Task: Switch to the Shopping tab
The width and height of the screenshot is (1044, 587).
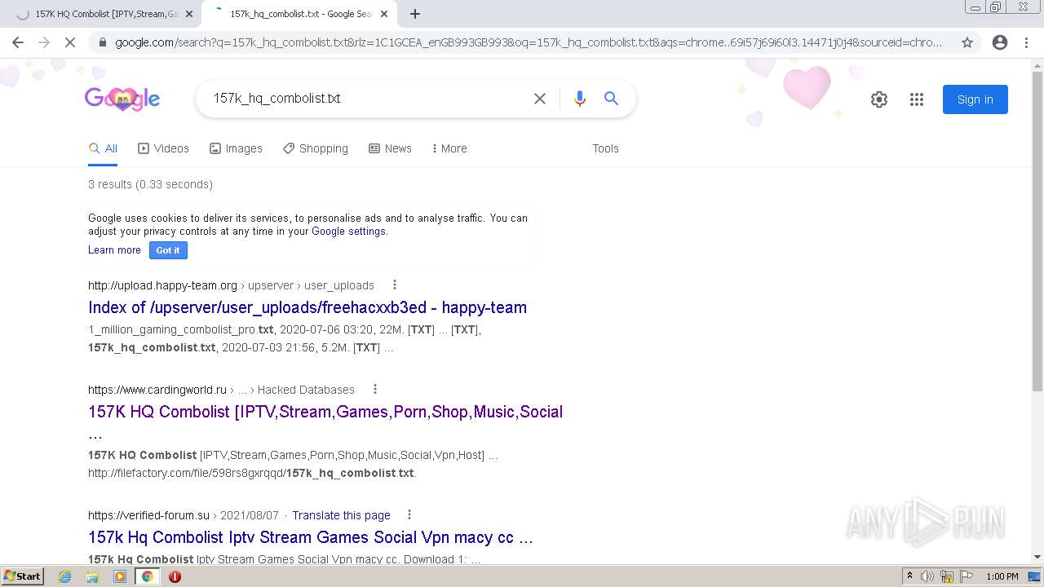Action: click(316, 148)
